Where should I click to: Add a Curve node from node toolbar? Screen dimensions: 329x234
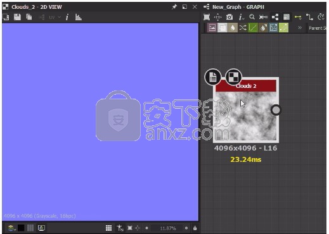pyautogui.click(x=253, y=28)
